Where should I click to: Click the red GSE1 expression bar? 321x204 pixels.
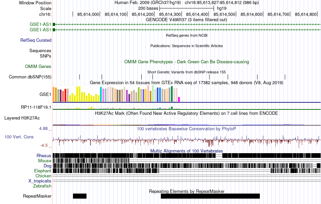[x=65, y=95]
